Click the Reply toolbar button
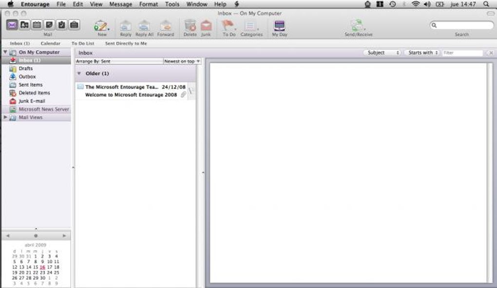 pos(126,28)
